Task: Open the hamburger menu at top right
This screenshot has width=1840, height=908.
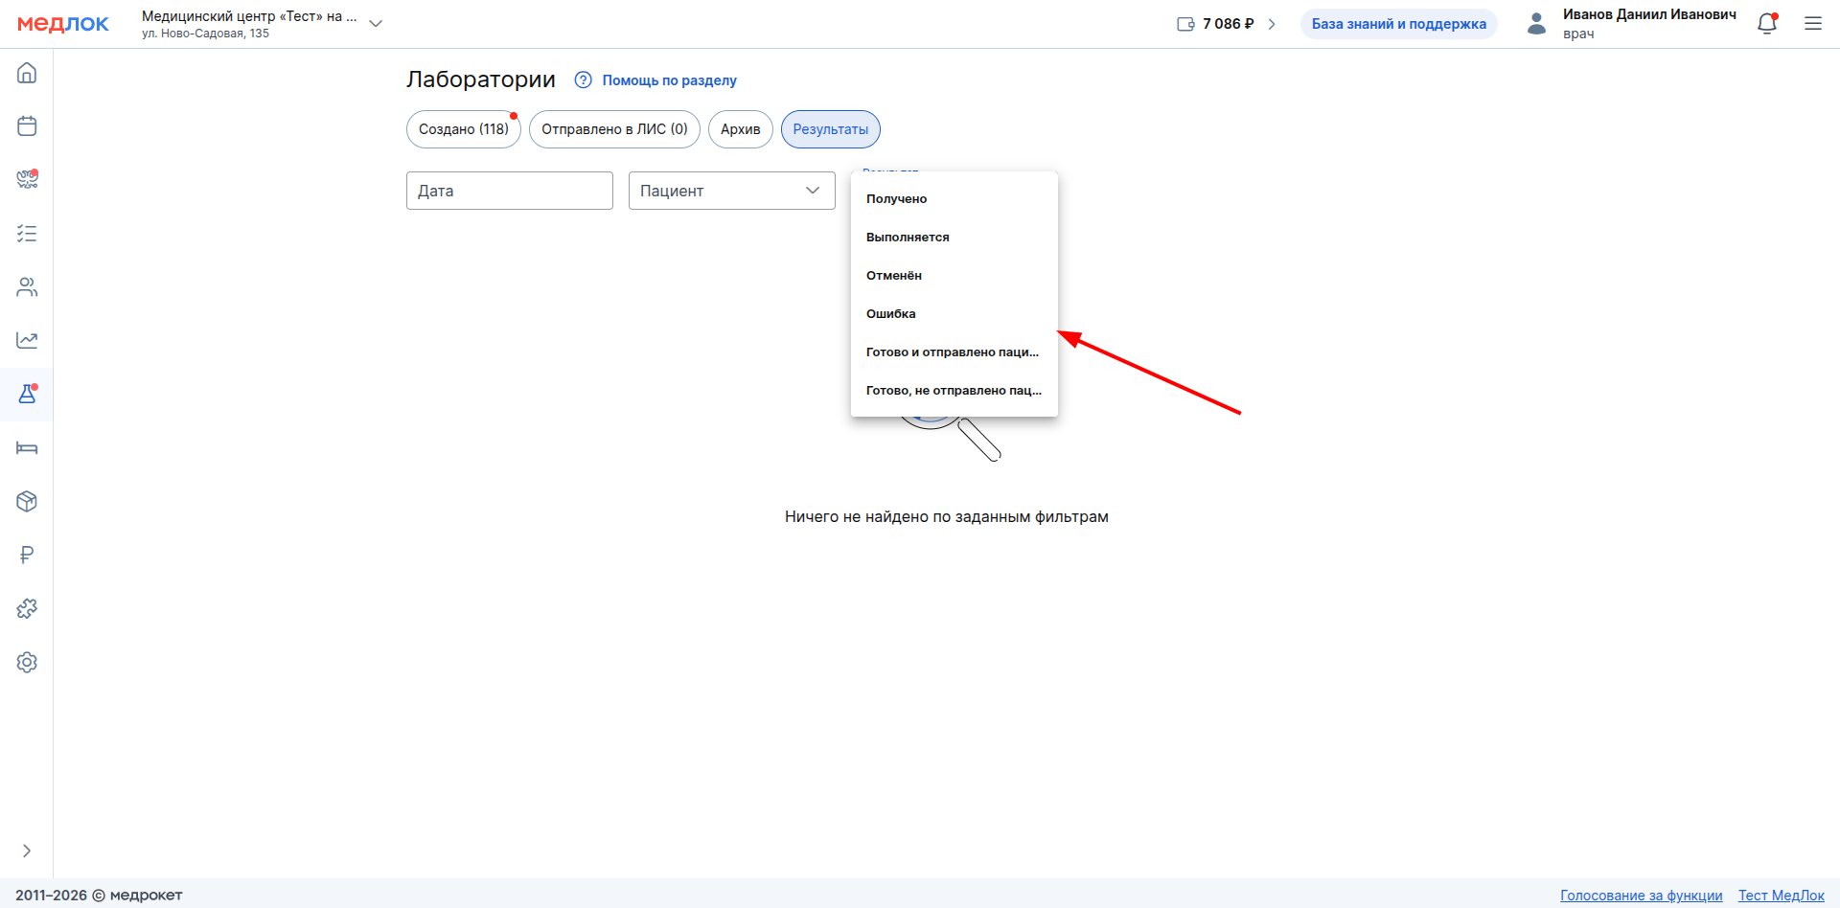Action: (1813, 24)
